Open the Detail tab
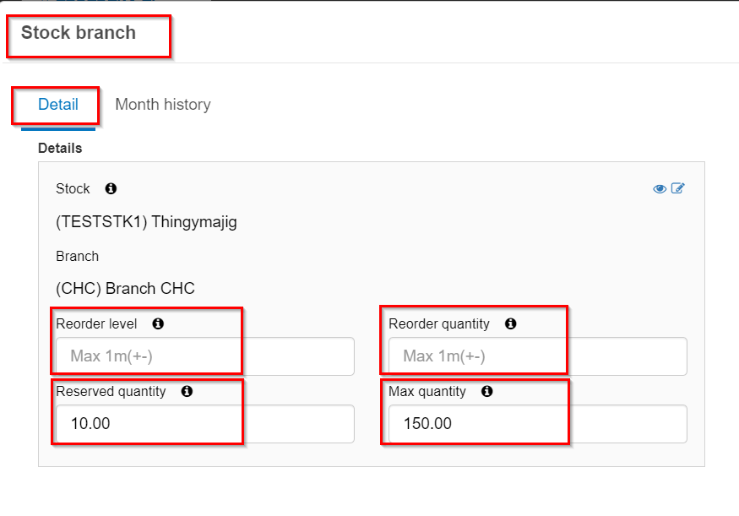739x516 pixels. coord(58,104)
